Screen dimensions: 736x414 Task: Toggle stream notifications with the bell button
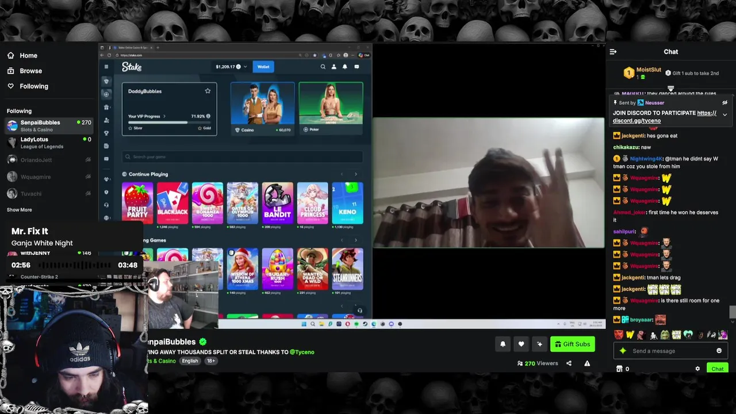click(503, 344)
